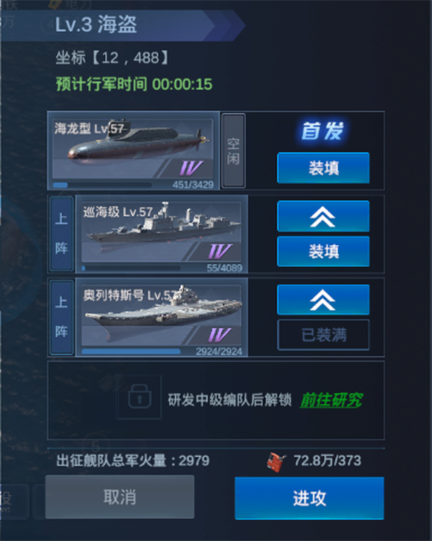Open the 前往研究 research link

[331, 400]
